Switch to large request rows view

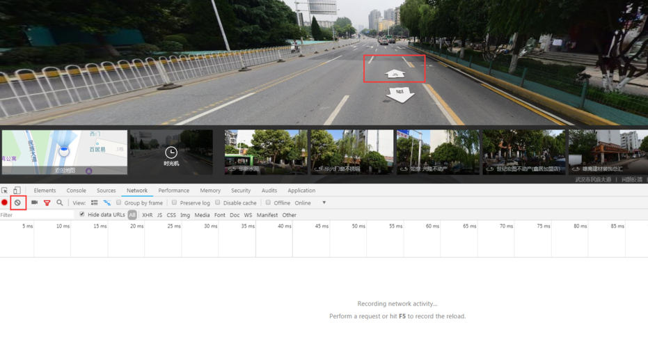coord(95,203)
